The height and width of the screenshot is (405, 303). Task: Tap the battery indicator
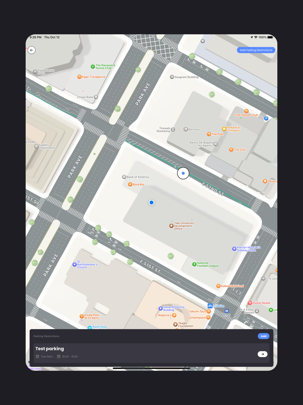[270, 37]
